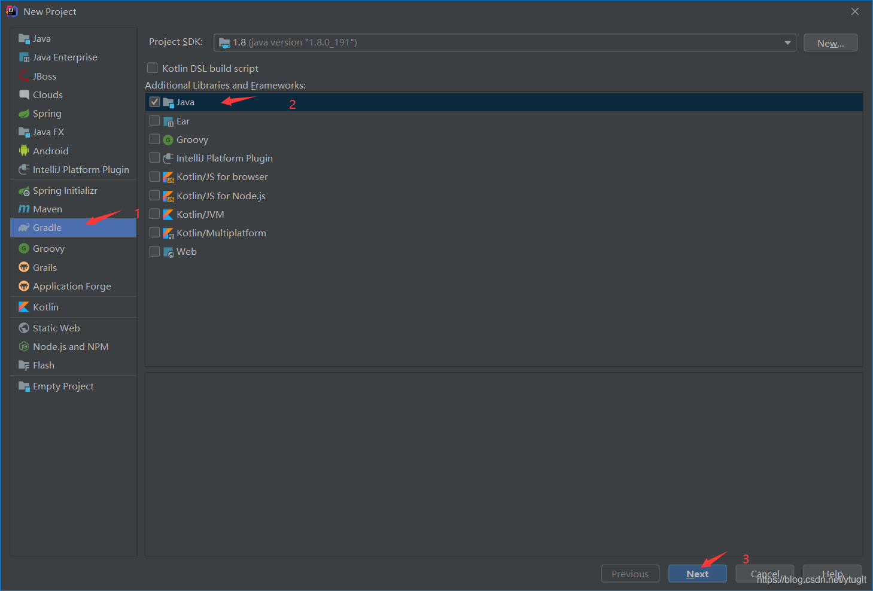
Task: Click Project SDK field showing 1.8
Action: point(505,42)
